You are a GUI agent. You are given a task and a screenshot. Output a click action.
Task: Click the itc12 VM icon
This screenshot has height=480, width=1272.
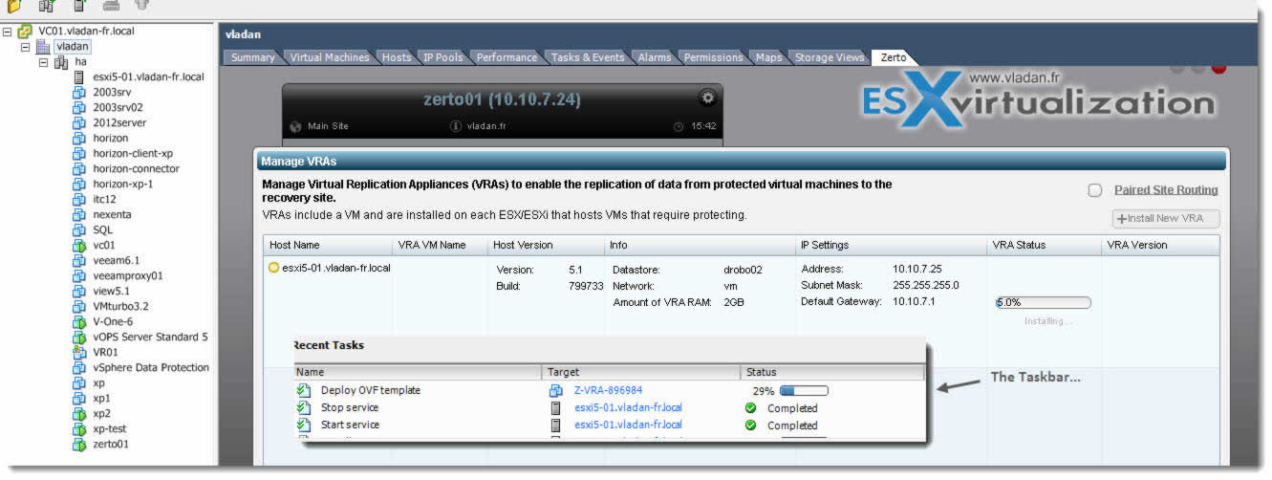point(79,200)
